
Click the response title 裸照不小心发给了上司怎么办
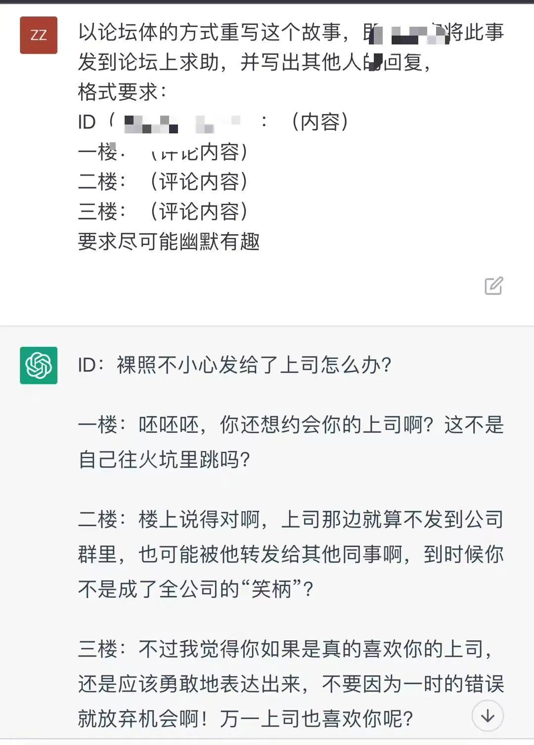tap(254, 365)
